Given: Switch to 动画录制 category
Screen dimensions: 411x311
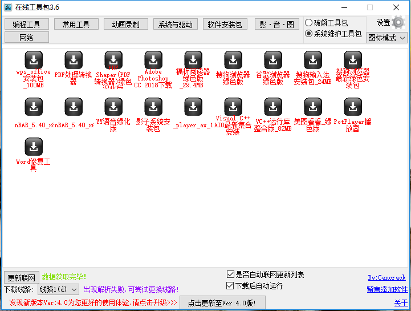Looking at the screenshot, I should pyautogui.click(x=126, y=24).
